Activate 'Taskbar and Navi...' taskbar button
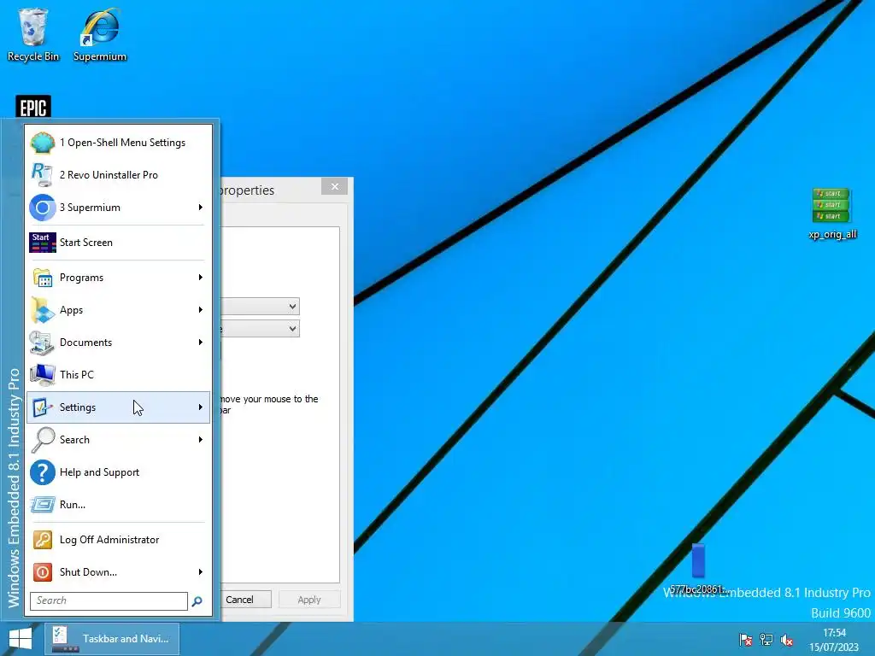The width and height of the screenshot is (875, 656). pos(112,639)
